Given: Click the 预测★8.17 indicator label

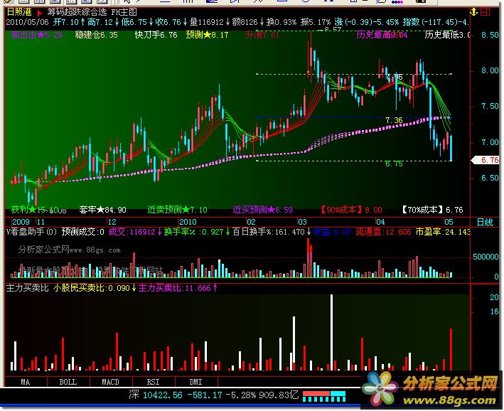Looking at the screenshot, I should click(x=207, y=35).
